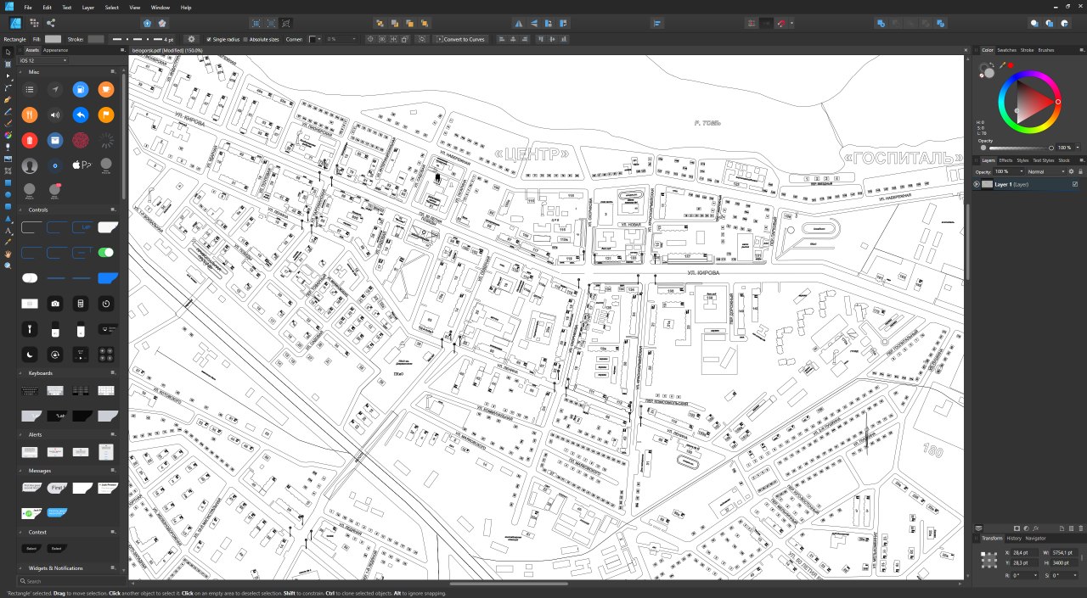The height and width of the screenshot is (598, 1087).
Task: Open the Select menu
Action: coord(111,7)
